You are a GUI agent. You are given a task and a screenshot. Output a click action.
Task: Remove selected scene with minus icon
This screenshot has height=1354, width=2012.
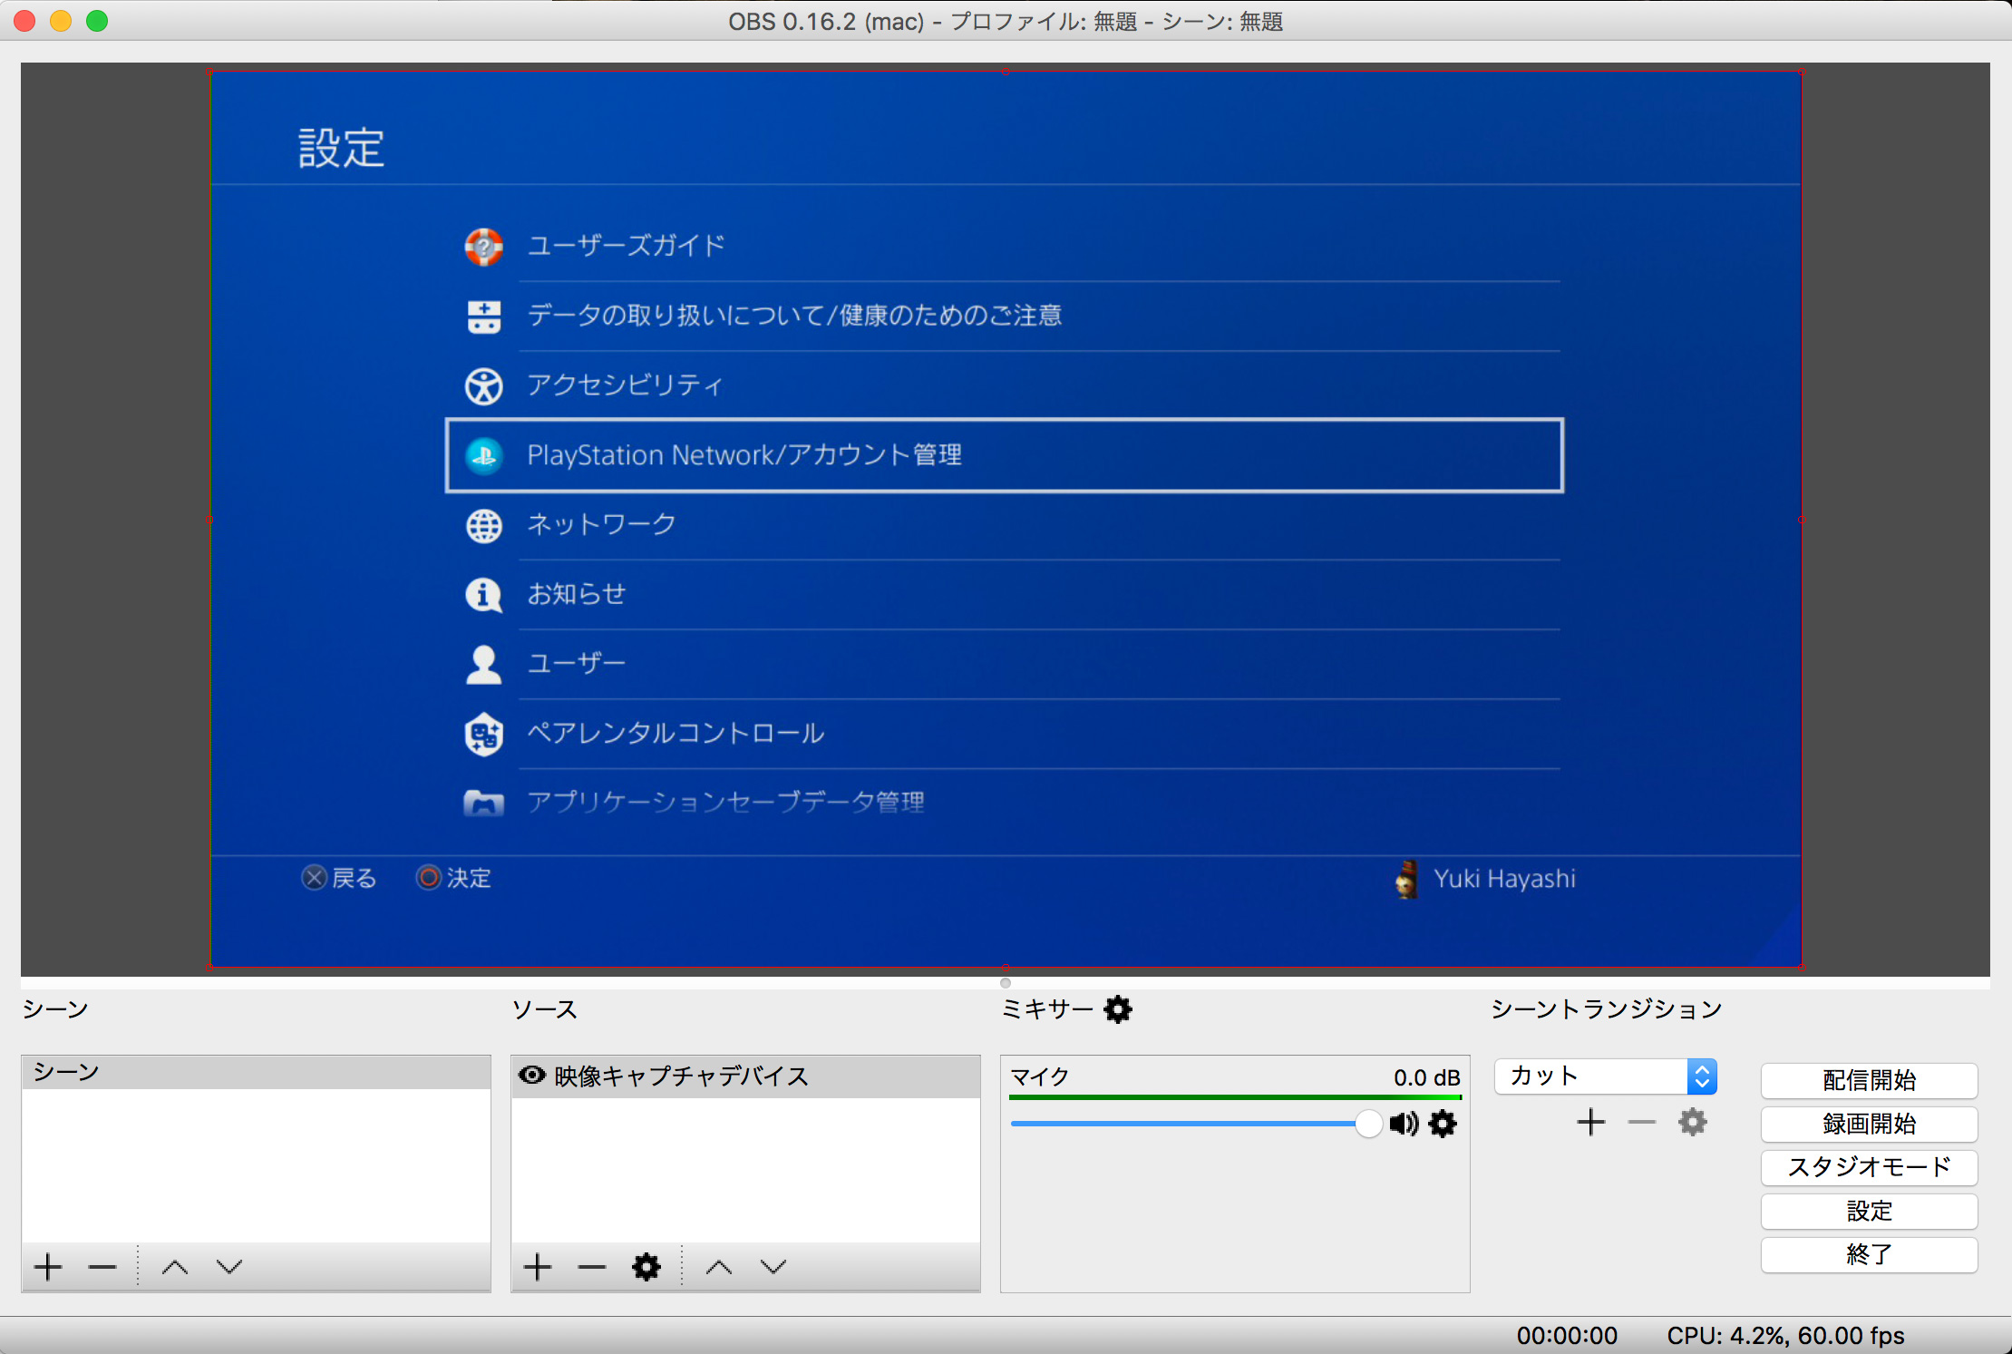[102, 1267]
